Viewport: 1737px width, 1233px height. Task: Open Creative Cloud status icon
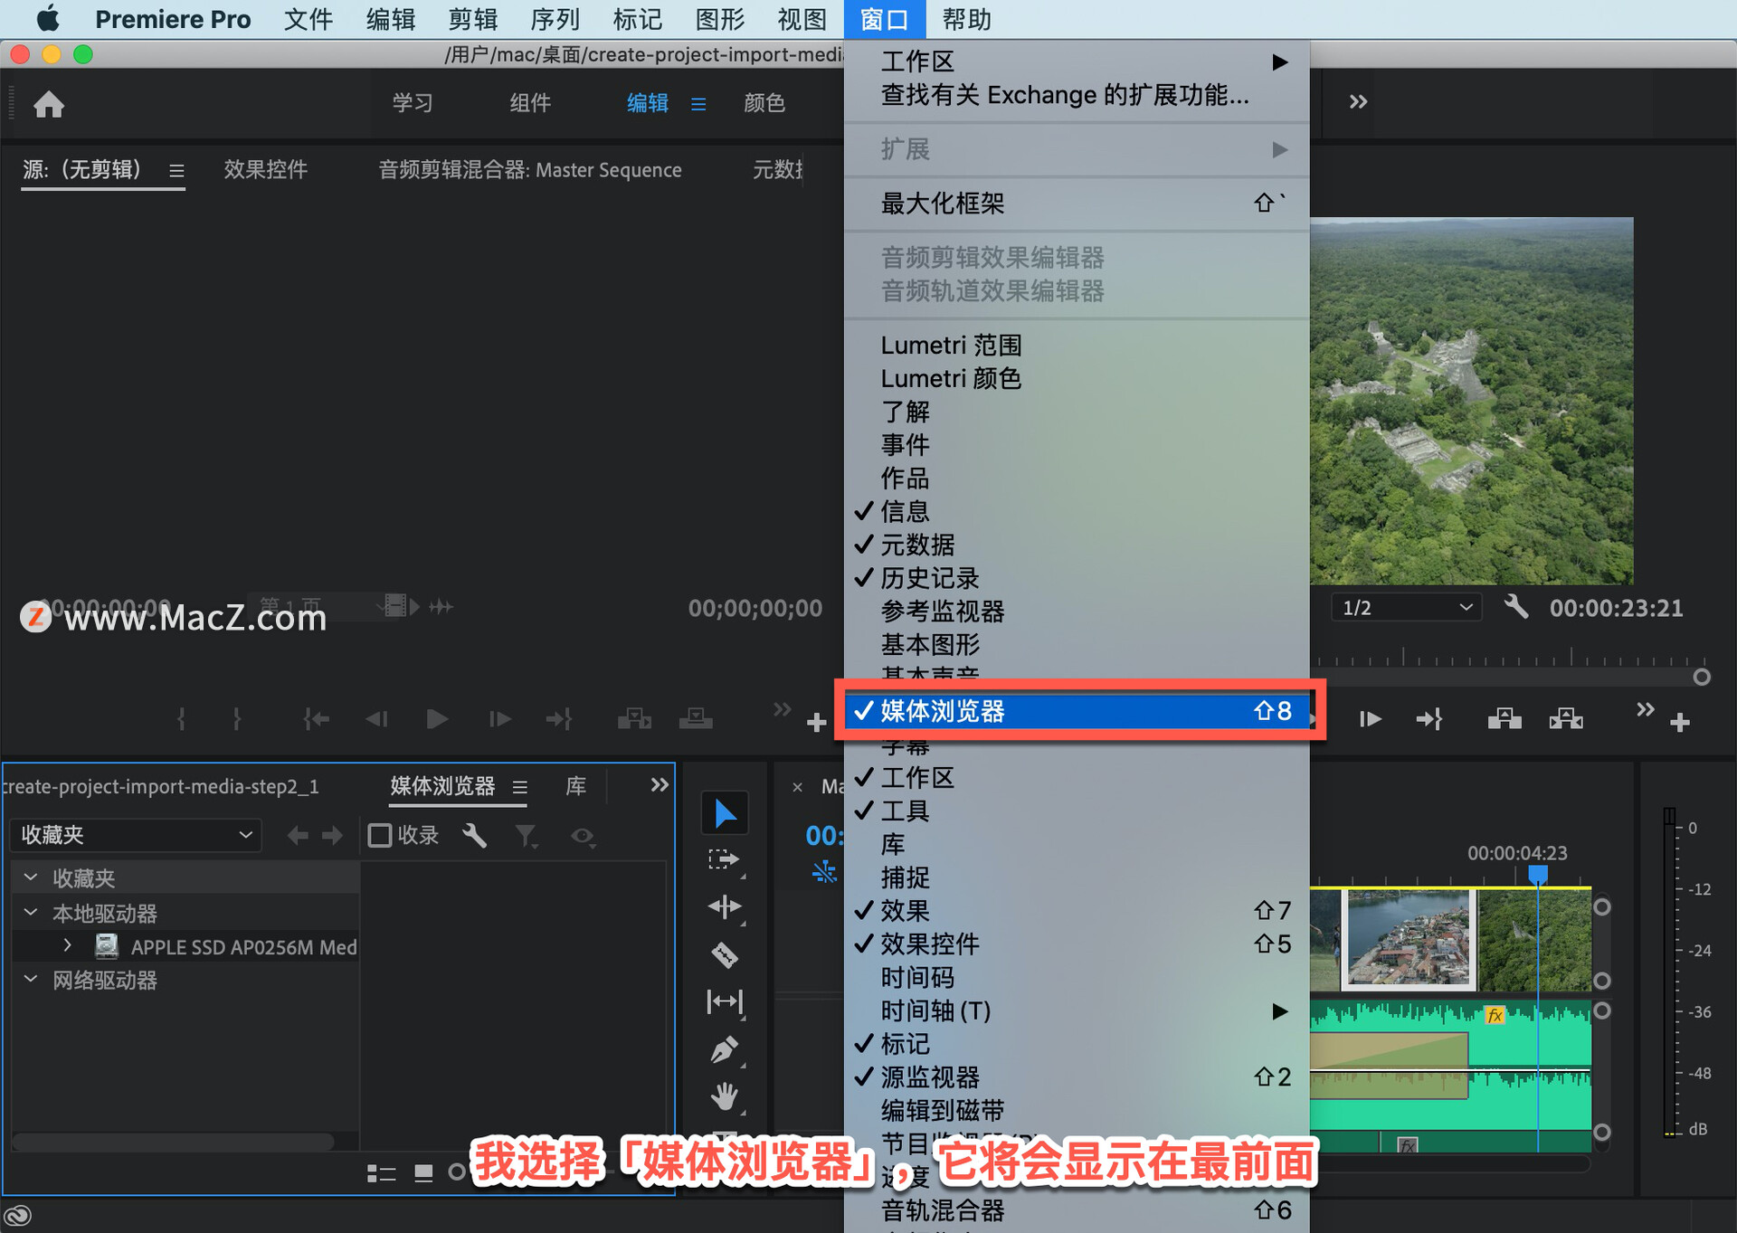coord(18,1215)
